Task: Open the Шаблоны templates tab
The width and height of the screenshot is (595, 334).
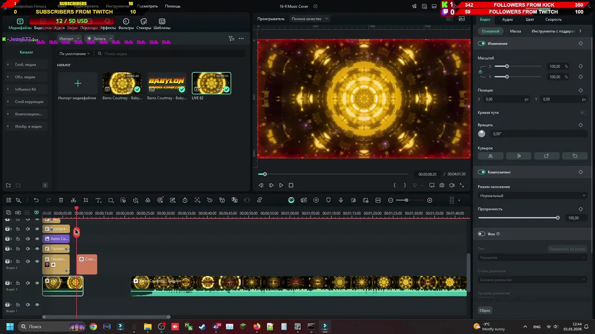Action: click(162, 24)
